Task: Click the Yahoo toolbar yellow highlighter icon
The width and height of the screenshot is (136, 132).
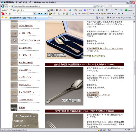Action: (x=50, y=14)
